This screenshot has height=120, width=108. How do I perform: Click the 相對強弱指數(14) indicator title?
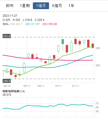[14, 91]
